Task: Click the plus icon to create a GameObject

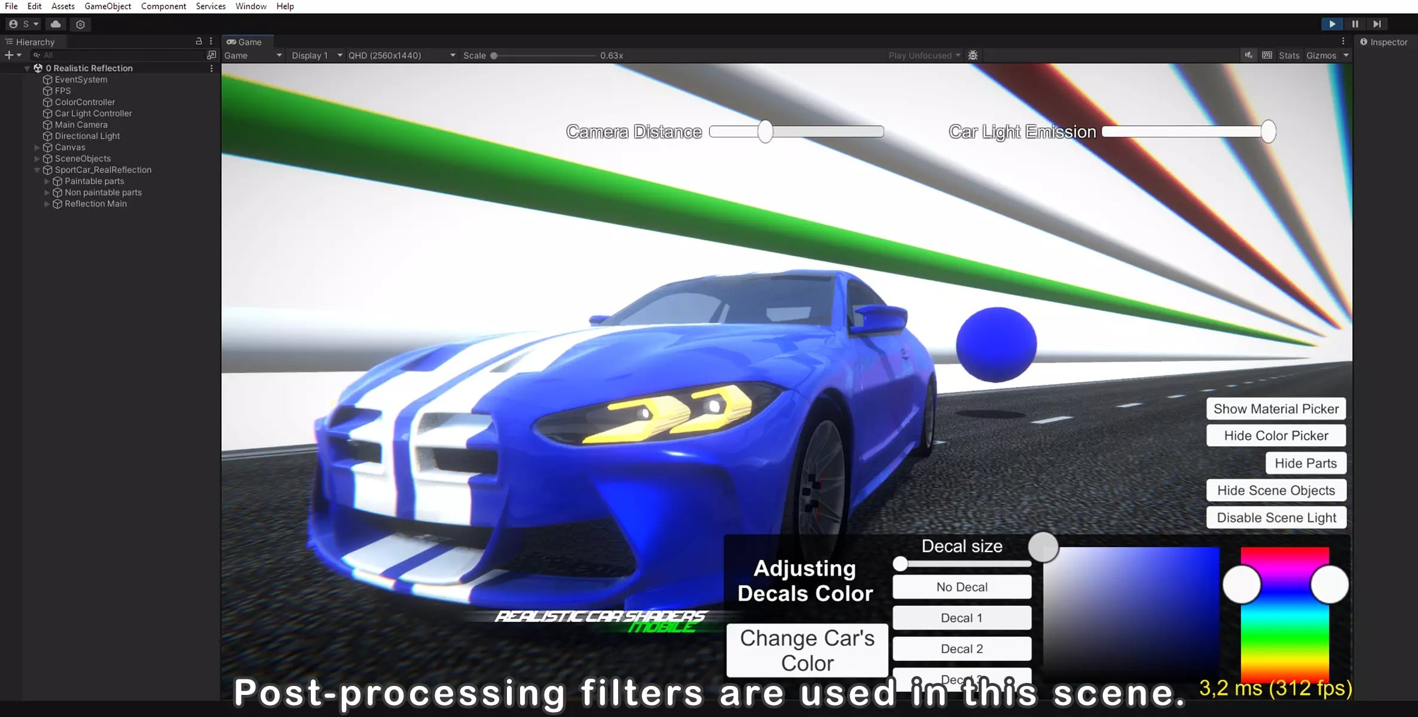Action: click(x=10, y=54)
